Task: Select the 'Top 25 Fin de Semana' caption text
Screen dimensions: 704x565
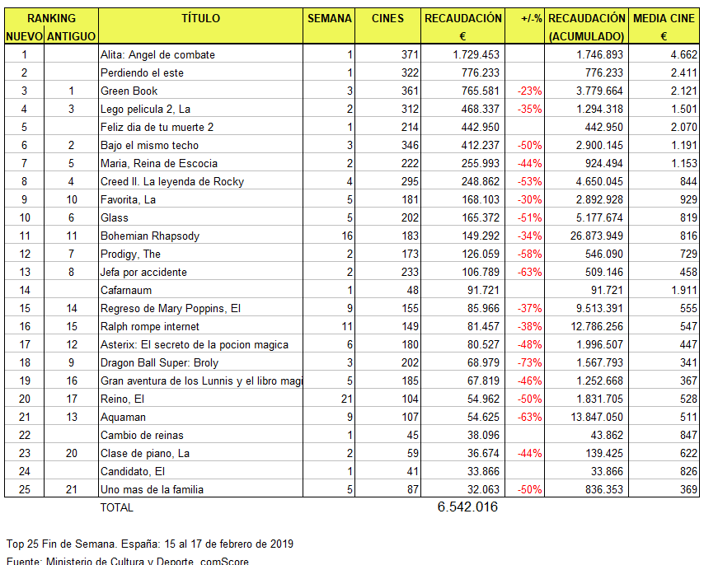Action: (149, 544)
